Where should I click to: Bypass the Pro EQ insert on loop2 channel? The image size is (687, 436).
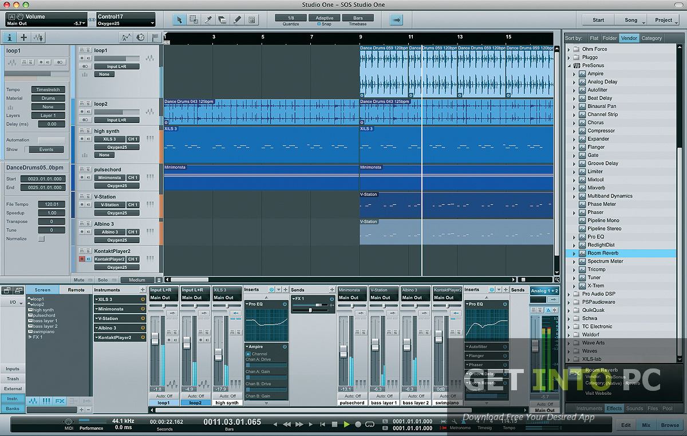285,304
